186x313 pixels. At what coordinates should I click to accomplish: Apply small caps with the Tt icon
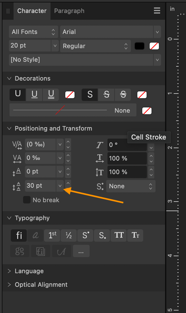pyautogui.click(x=135, y=235)
